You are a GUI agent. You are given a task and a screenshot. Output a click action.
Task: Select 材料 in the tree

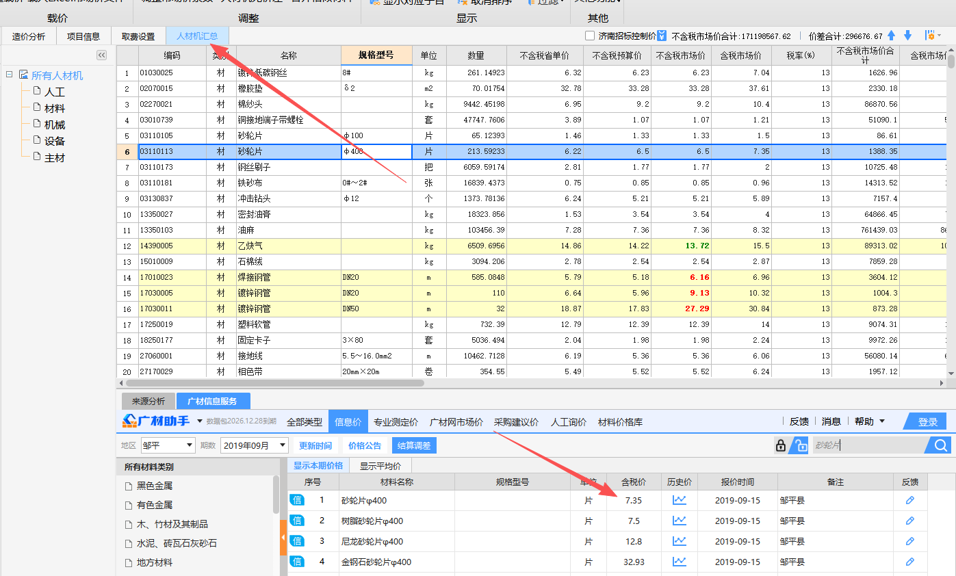click(x=55, y=108)
